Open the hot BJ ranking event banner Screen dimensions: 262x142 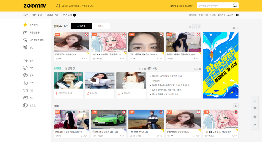pyautogui.click(x=220, y=65)
